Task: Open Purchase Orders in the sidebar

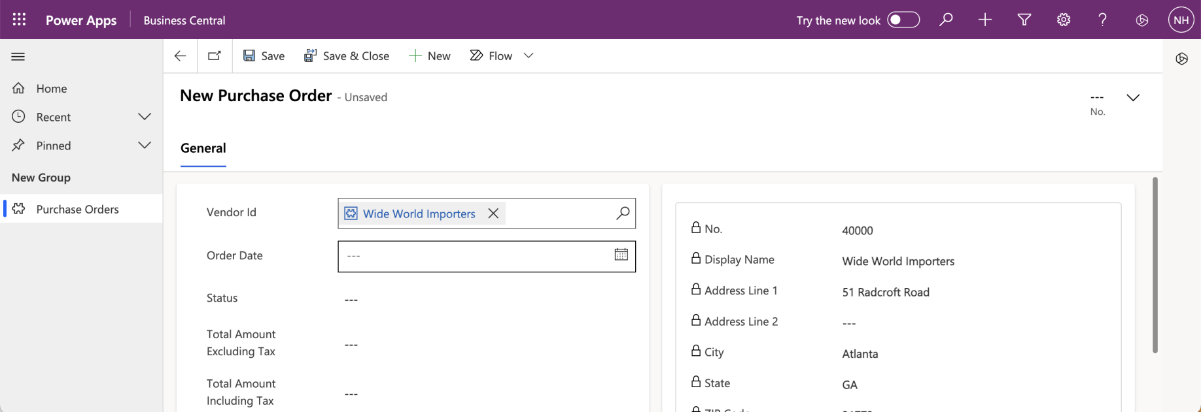Action: [77, 209]
